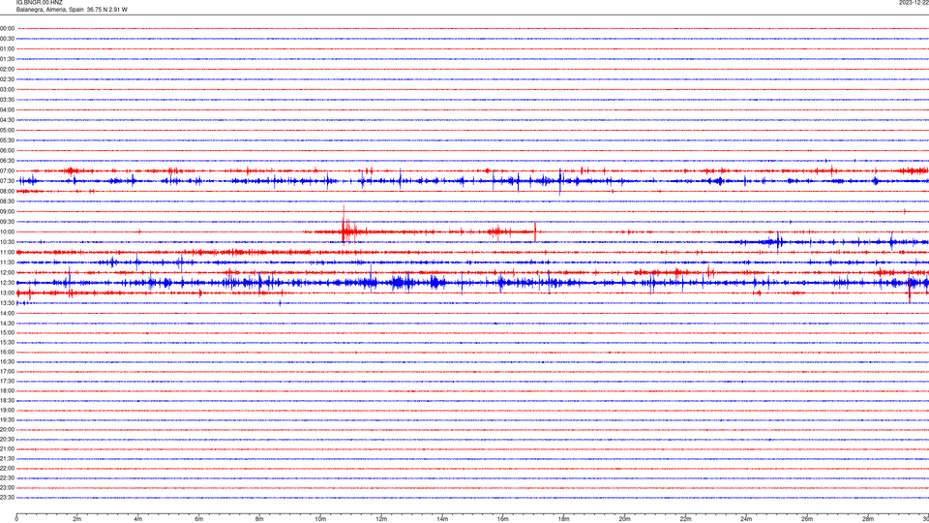Screen dimensions: 929x523
Task: Click the 22m tick label on time axis
Action: [x=685, y=519]
